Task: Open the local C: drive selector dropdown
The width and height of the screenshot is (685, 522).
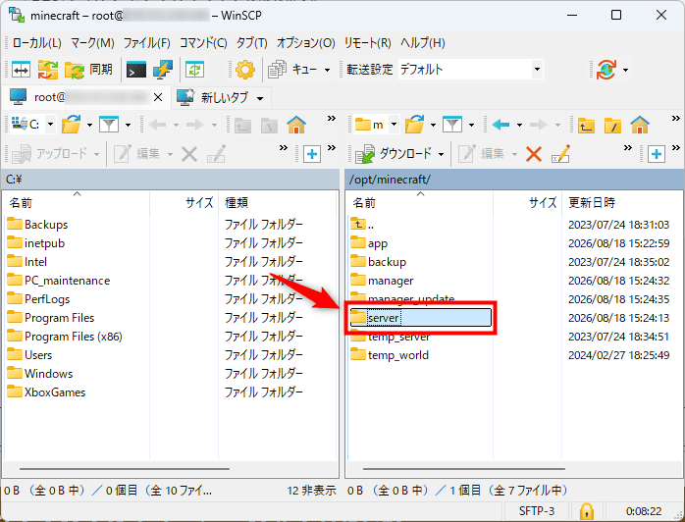Action: (x=51, y=125)
